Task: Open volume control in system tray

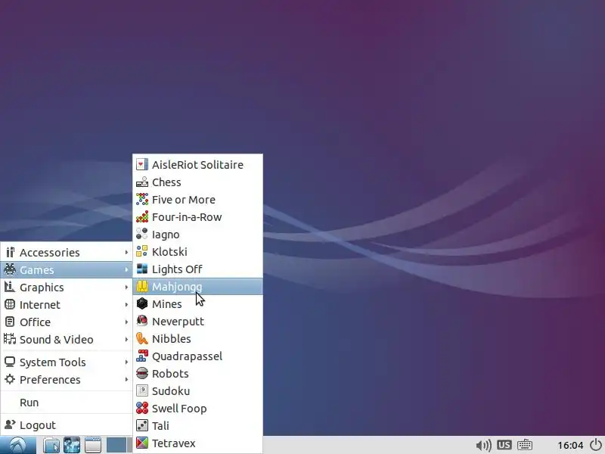Action: tap(483, 446)
